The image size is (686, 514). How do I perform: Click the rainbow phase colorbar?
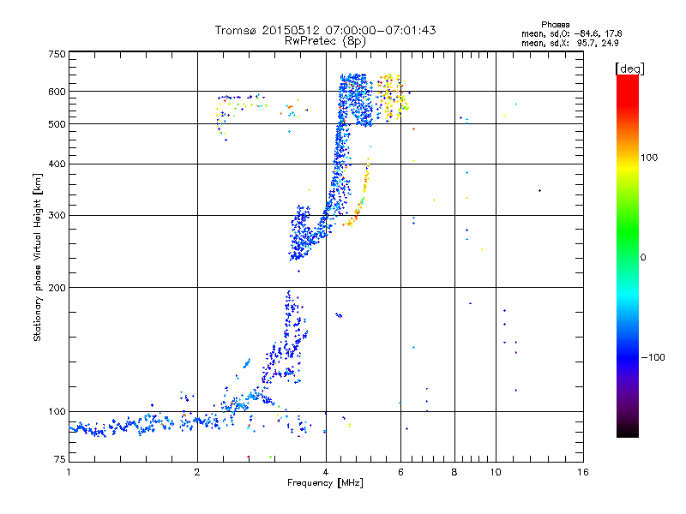[x=628, y=256]
